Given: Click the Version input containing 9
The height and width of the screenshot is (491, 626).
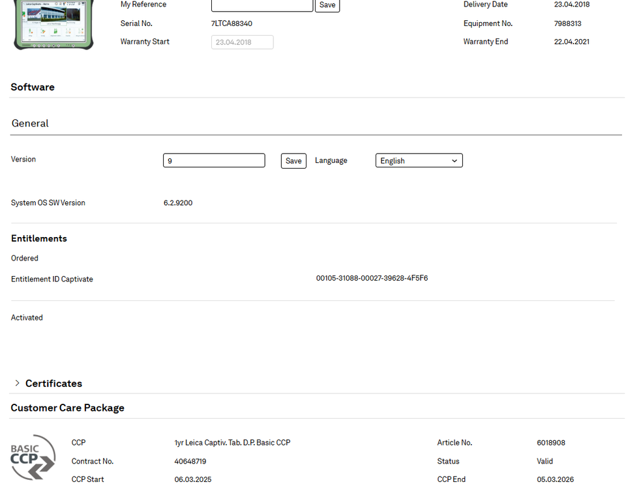Looking at the screenshot, I should [x=214, y=160].
